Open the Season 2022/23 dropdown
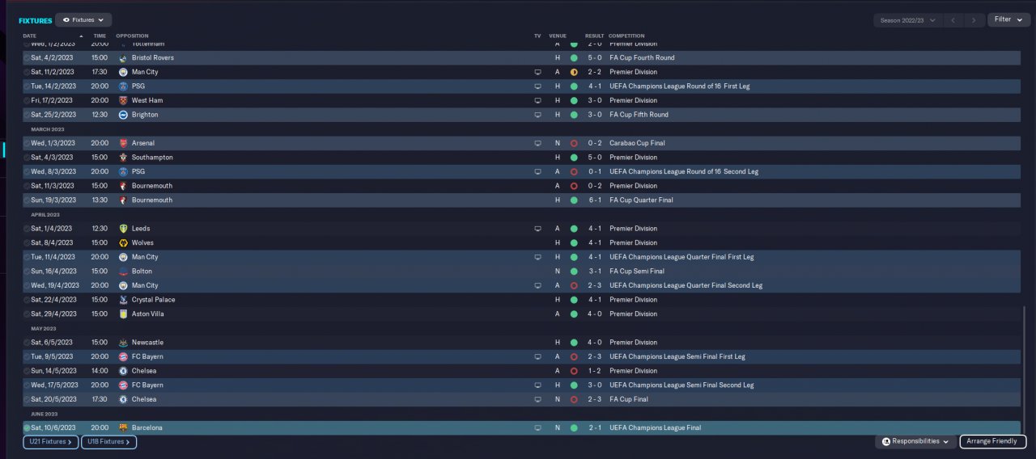Image resolution: width=1036 pixels, height=459 pixels. point(907,20)
